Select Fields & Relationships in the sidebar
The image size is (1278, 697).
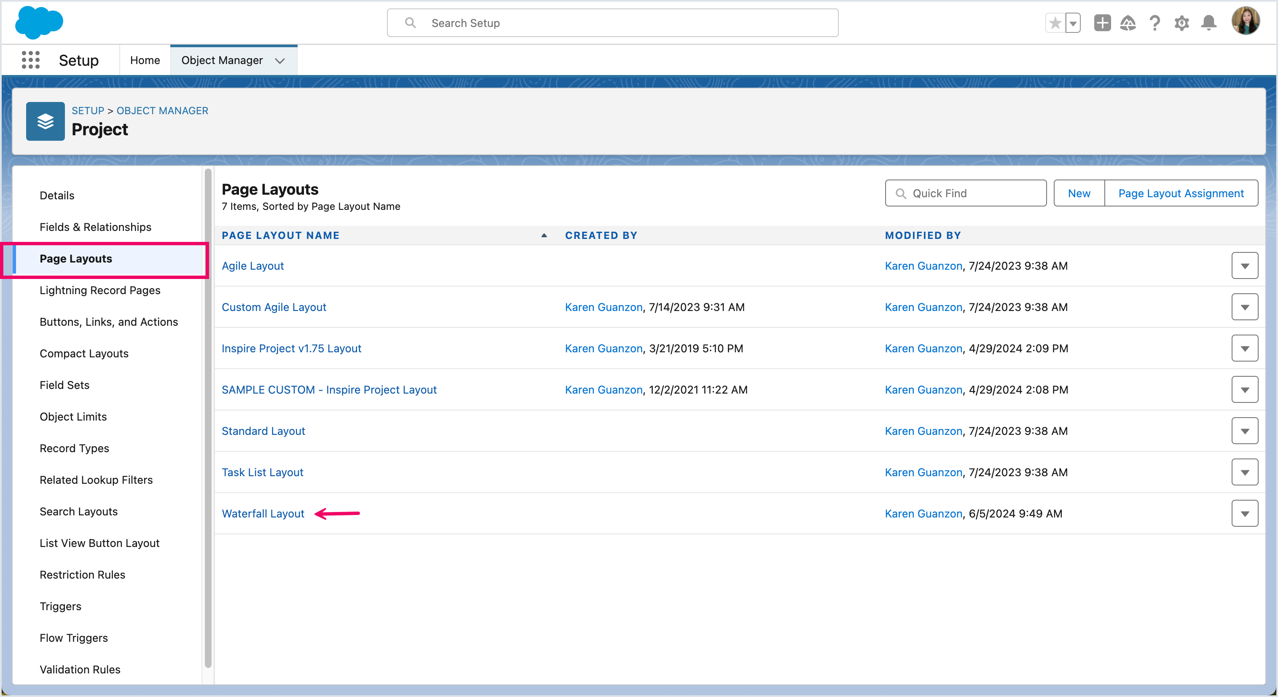[x=95, y=227]
